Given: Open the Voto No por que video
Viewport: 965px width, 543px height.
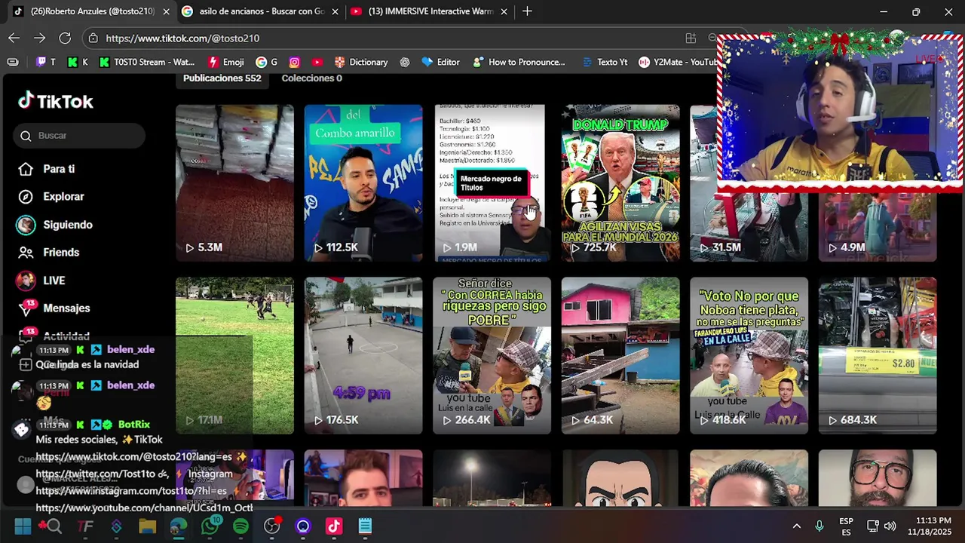Looking at the screenshot, I should pos(749,355).
